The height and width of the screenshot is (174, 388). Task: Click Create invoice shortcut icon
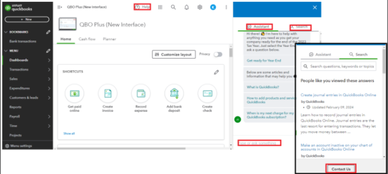click(108, 94)
